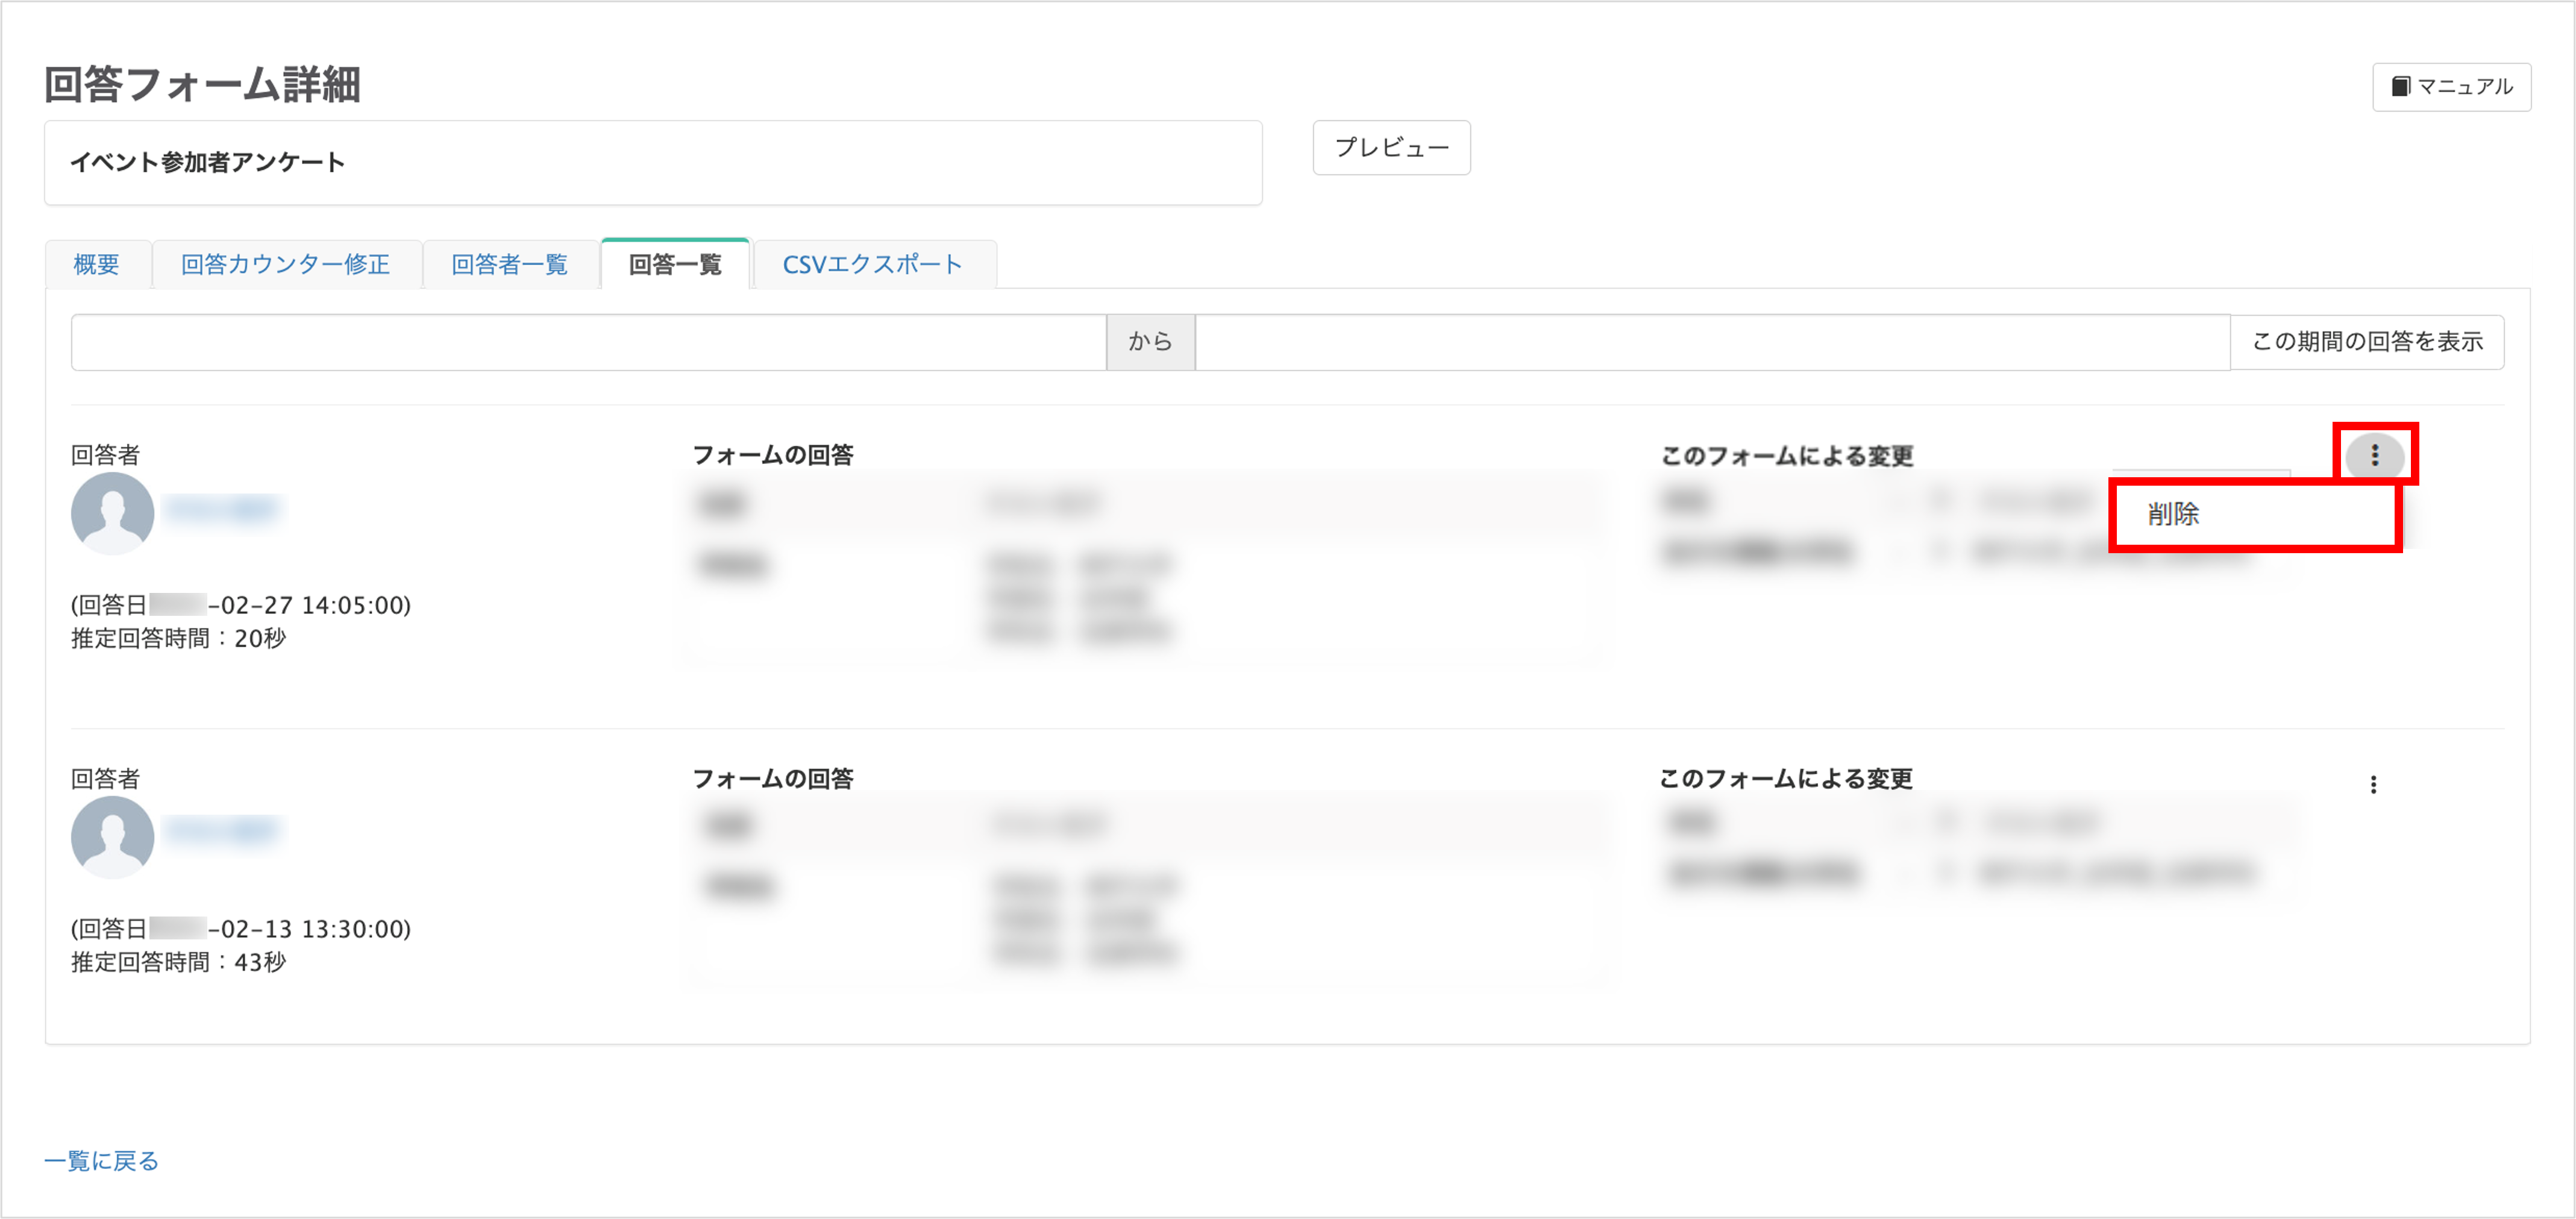Open the options menu for the first response
This screenshot has width=2576, height=1219.
pyautogui.click(x=2374, y=455)
